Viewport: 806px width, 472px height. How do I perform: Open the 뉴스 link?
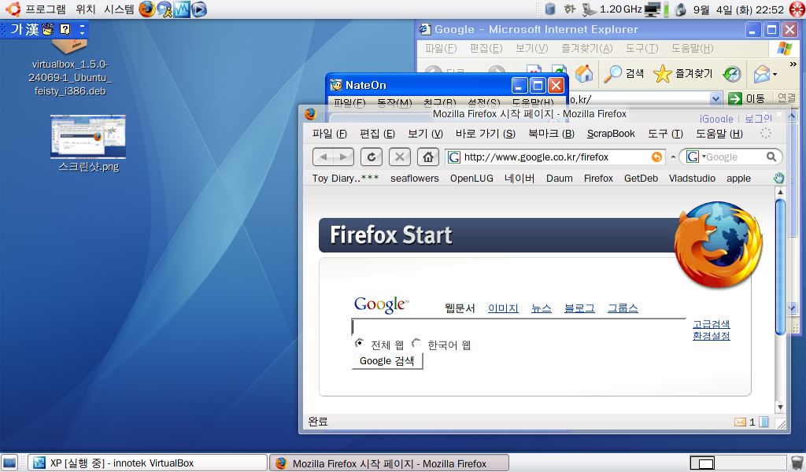click(x=541, y=308)
